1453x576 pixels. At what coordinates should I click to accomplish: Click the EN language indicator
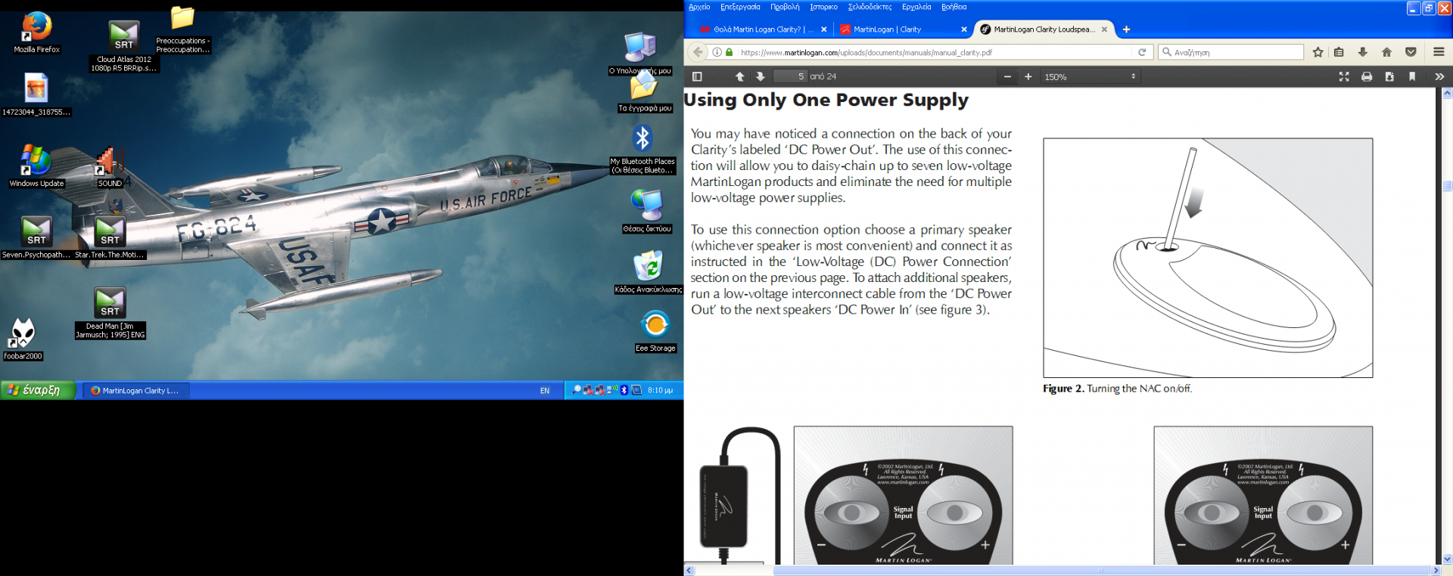coord(545,391)
